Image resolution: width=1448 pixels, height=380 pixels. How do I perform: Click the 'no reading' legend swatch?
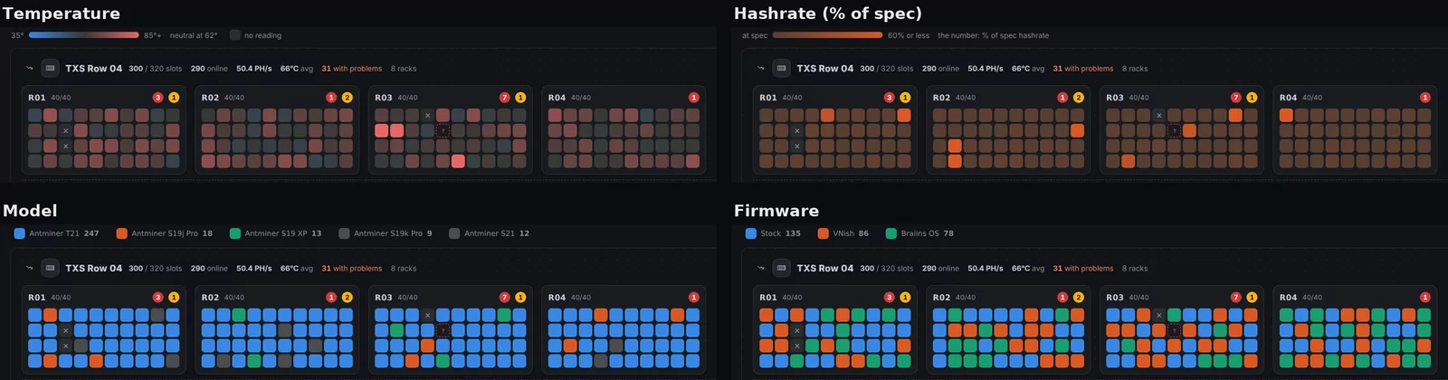pos(234,35)
